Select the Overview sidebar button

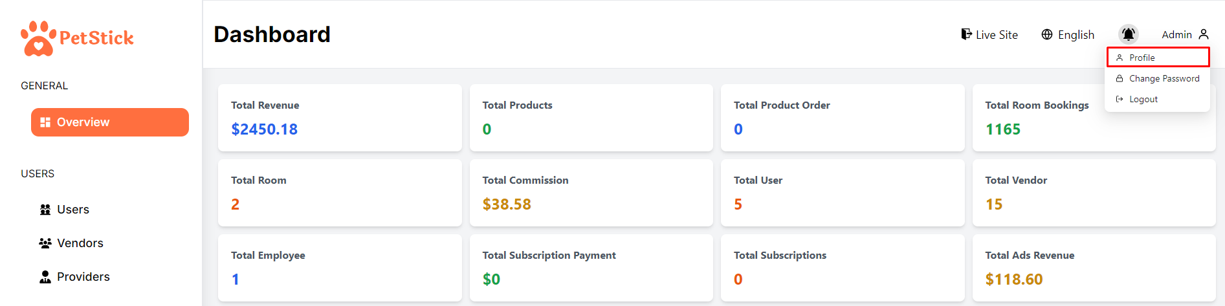pos(110,122)
